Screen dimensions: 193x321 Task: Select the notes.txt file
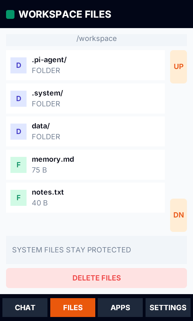[85, 198]
